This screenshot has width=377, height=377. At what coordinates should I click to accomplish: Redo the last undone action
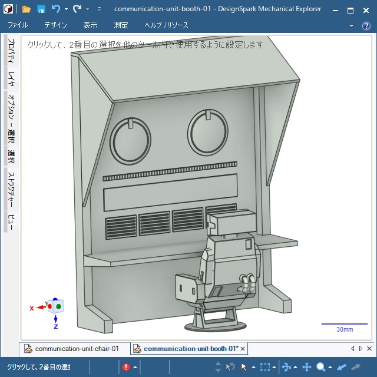pyautogui.click(x=77, y=9)
